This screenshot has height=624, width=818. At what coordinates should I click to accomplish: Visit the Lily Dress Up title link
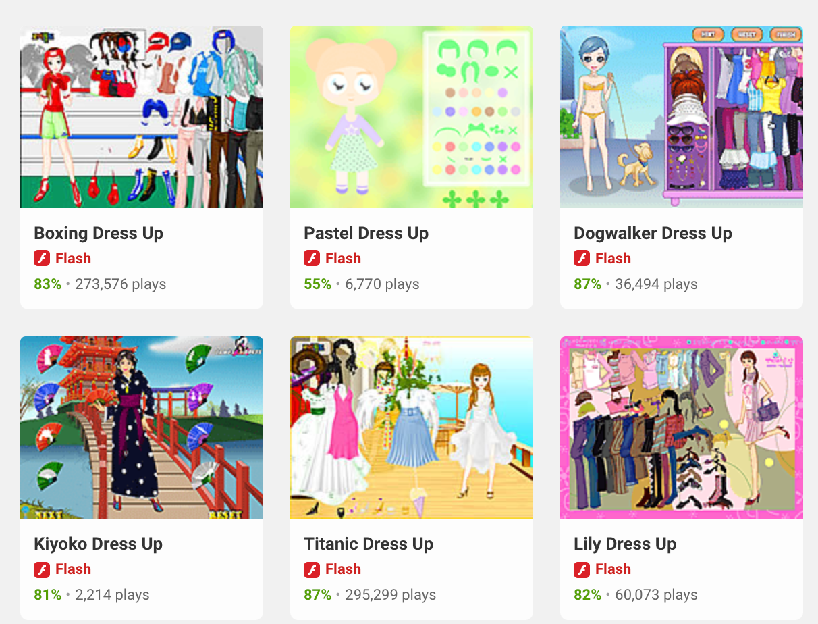(625, 544)
